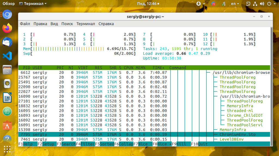Launch Firefox from the dock
The image size is (279, 156).
[7, 28]
